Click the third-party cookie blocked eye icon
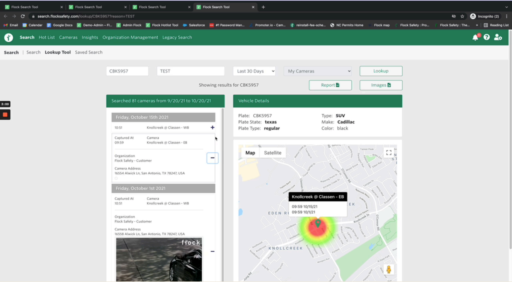 click(454, 16)
